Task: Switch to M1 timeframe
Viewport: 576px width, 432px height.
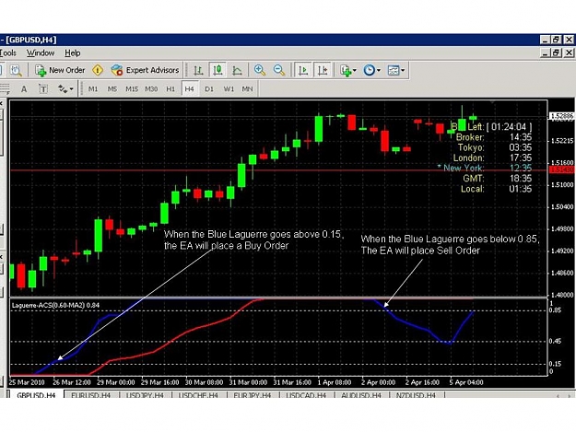Action: [x=93, y=88]
